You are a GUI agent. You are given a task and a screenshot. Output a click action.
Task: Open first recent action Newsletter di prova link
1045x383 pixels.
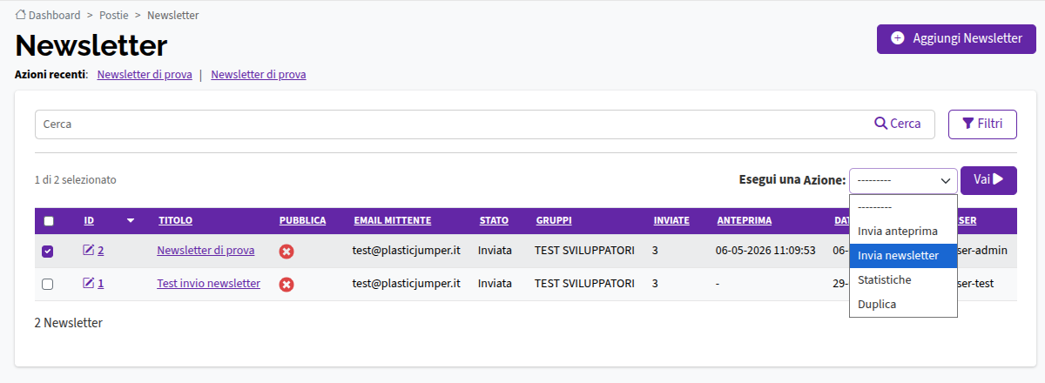145,75
